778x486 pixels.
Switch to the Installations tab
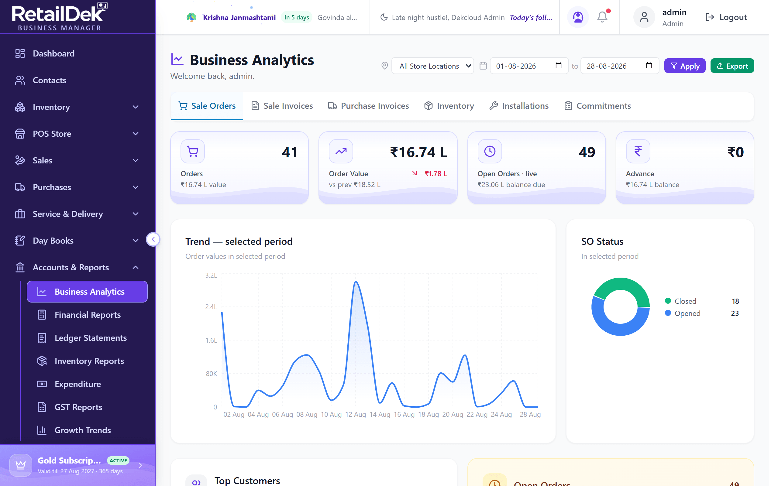coord(519,106)
